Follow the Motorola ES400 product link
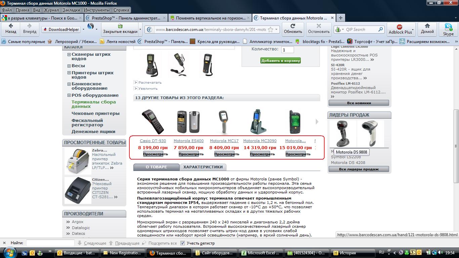Image resolution: width=459 pixels, height=258 pixels. point(189,141)
